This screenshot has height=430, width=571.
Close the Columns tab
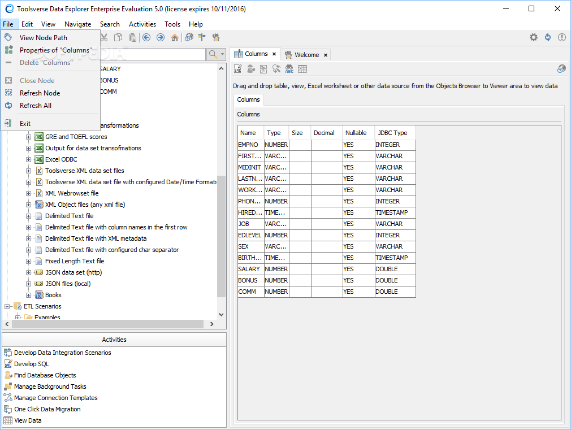(x=274, y=54)
